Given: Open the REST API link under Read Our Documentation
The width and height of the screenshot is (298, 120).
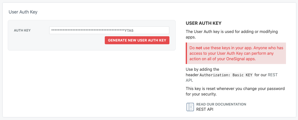Looking at the screenshot, I should coord(205,109).
